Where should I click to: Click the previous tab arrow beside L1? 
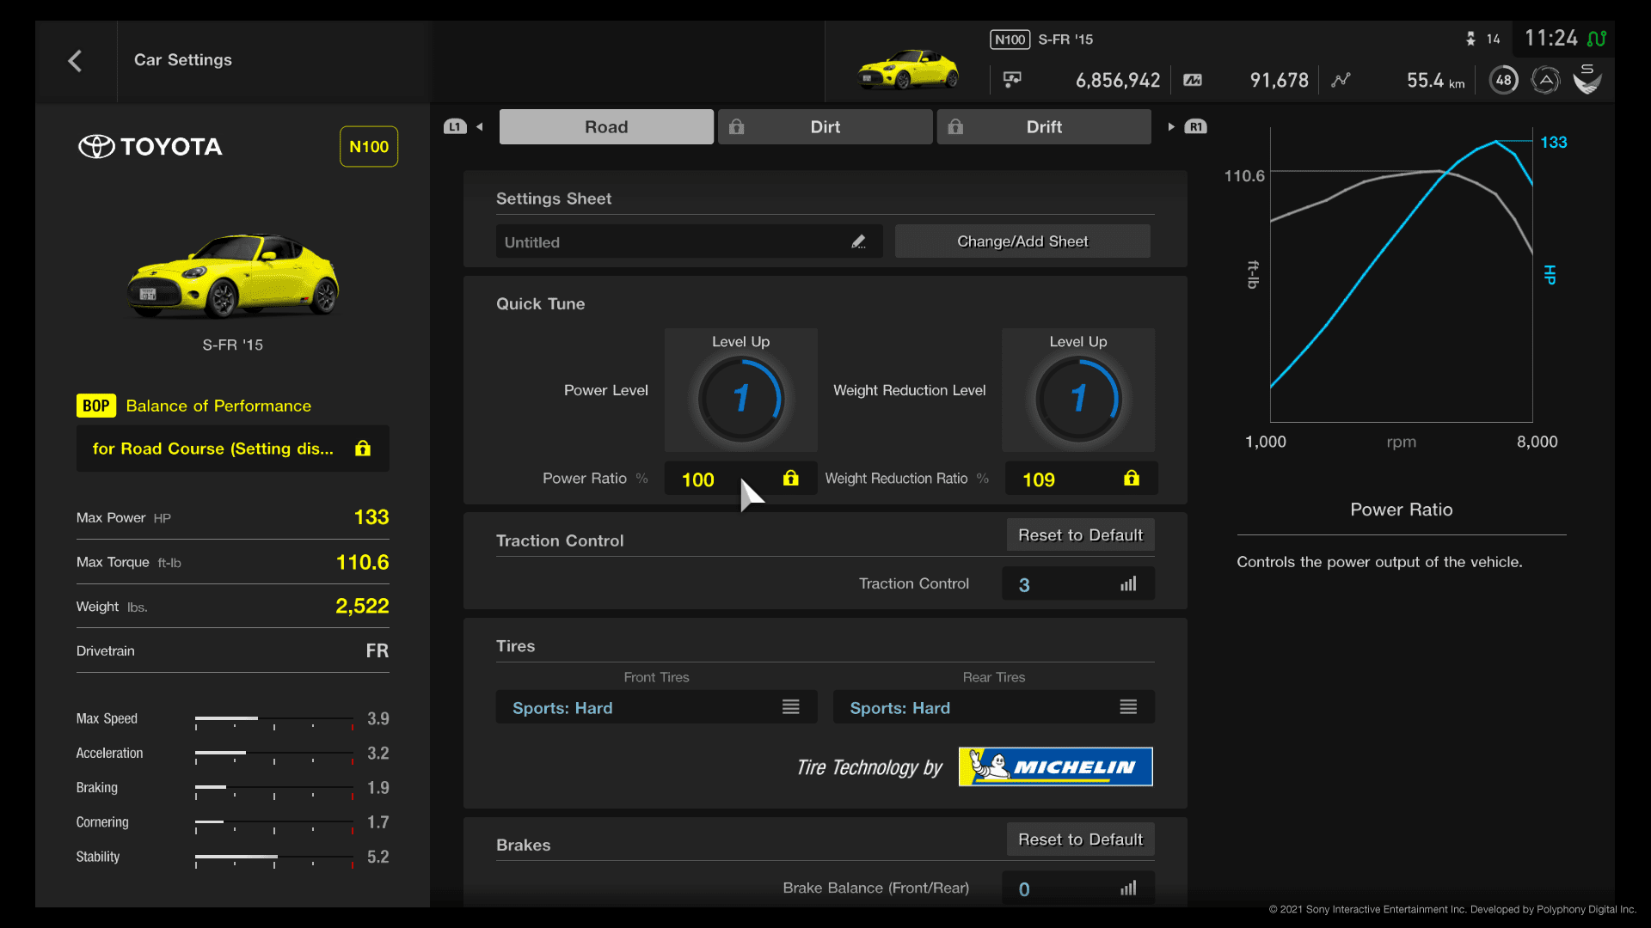click(x=480, y=126)
